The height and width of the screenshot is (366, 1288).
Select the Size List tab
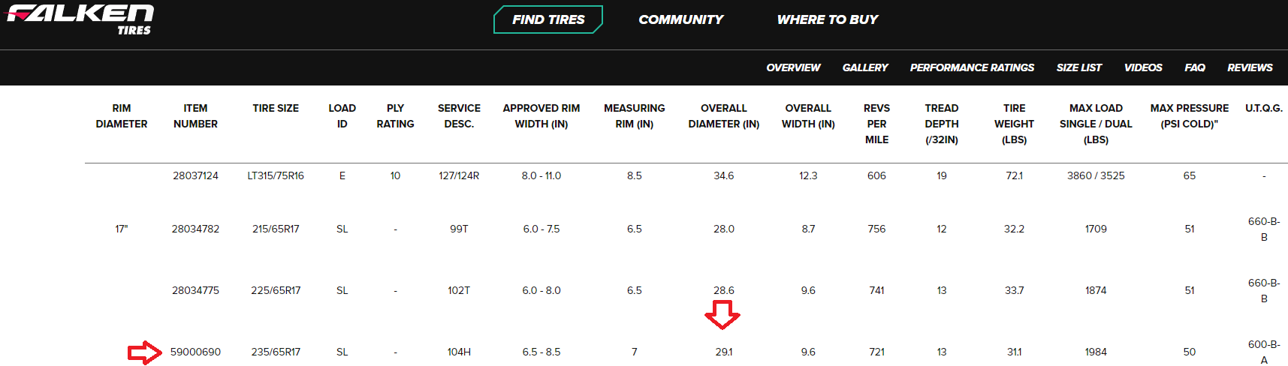[1078, 67]
